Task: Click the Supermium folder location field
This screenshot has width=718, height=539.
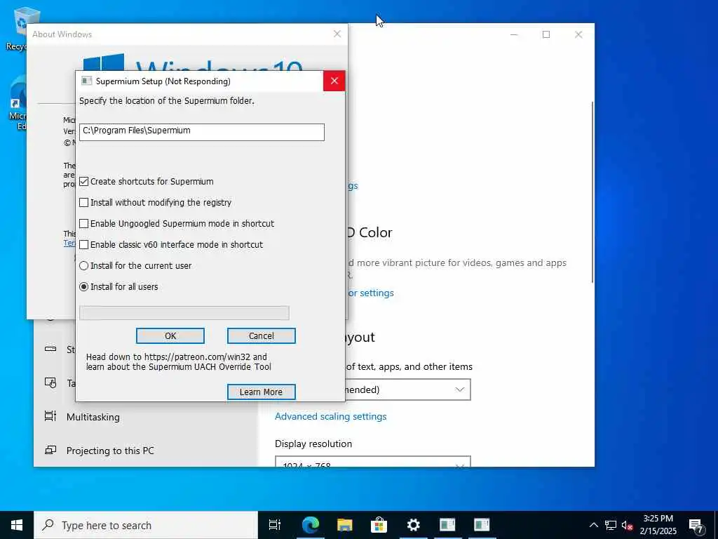Action: (x=201, y=132)
